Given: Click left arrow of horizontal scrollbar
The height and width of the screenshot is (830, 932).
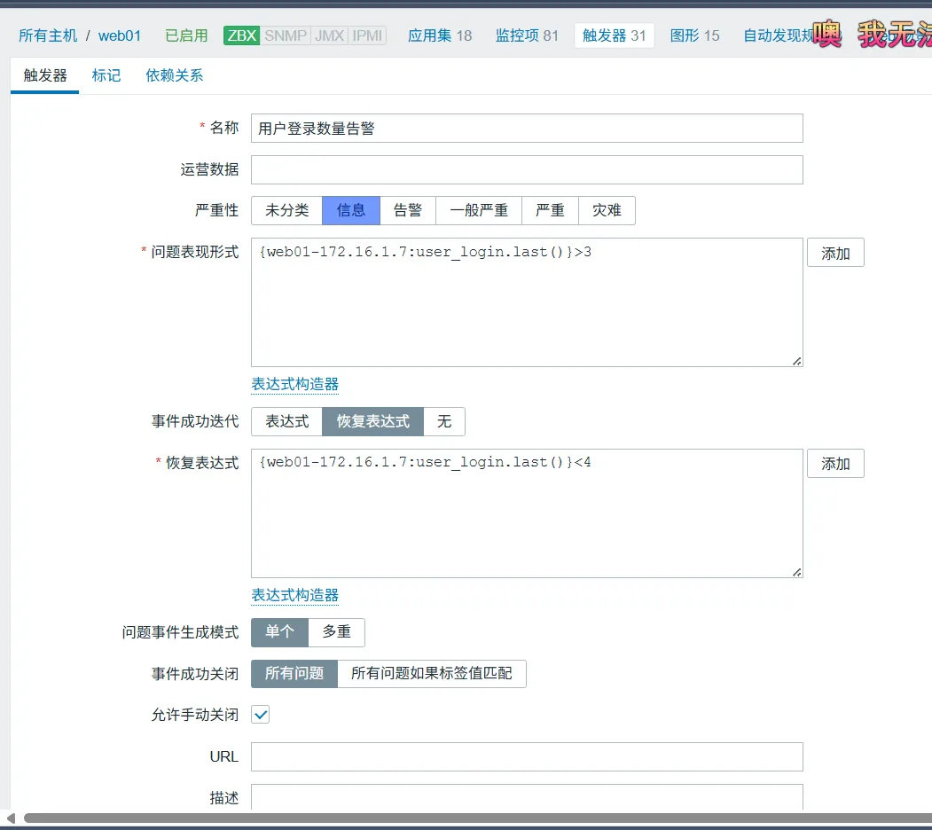Looking at the screenshot, I should pyautogui.click(x=11, y=818).
